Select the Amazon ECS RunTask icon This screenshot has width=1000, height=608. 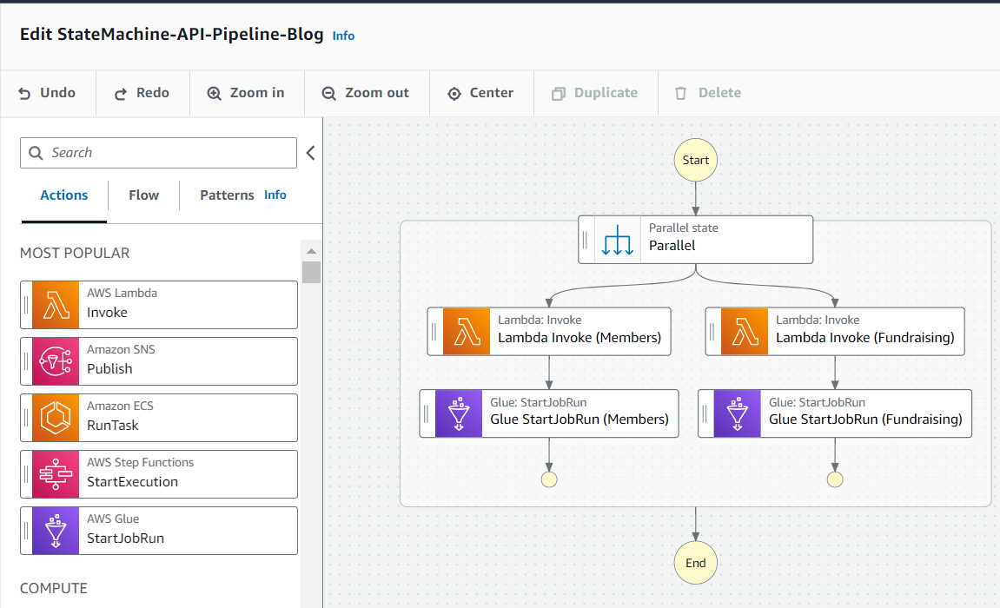pyautogui.click(x=56, y=418)
